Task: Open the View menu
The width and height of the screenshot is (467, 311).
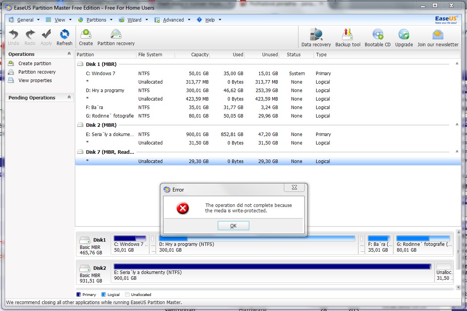Action: (60, 20)
